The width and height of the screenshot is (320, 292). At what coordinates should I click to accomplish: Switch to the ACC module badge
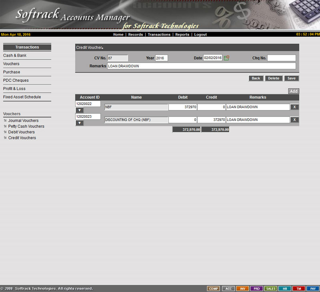(228, 288)
